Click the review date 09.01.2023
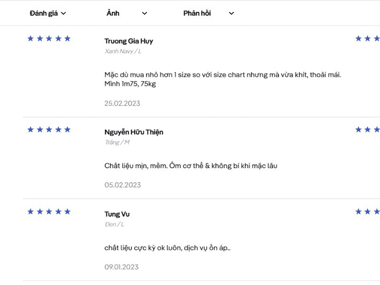 tap(122, 267)
